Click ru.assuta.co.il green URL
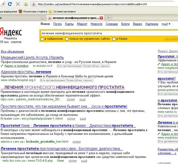178x164 pixels. click(43, 66)
